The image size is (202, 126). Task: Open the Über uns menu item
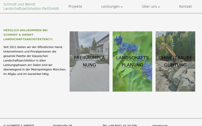(149, 6)
